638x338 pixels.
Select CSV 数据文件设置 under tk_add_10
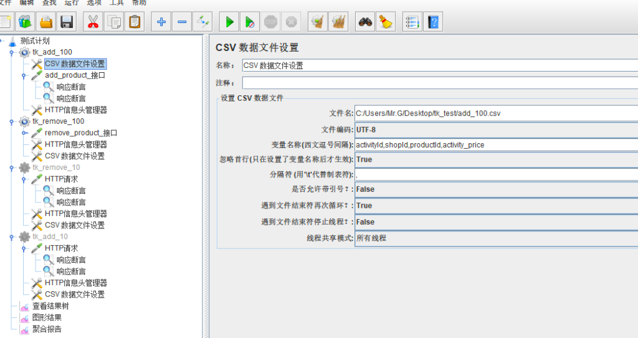tap(75, 294)
